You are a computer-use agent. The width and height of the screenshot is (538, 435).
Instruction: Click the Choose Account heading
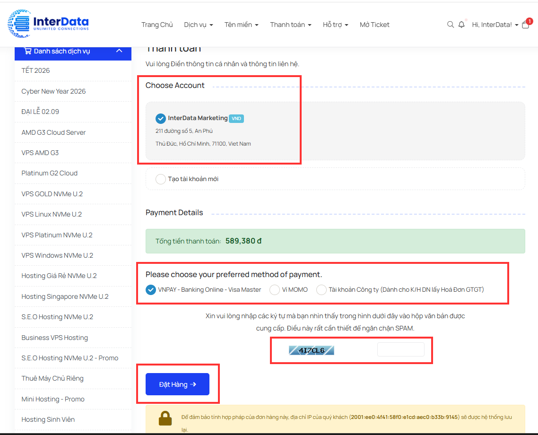coord(175,86)
